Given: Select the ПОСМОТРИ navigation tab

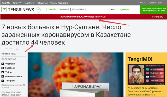Looking at the screenshot, I should point(78,10).
